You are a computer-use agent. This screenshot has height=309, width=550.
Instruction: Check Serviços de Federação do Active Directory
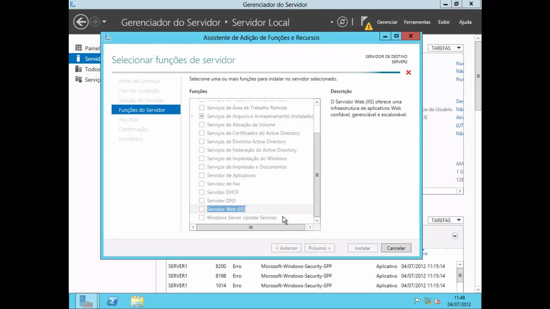[x=202, y=150]
